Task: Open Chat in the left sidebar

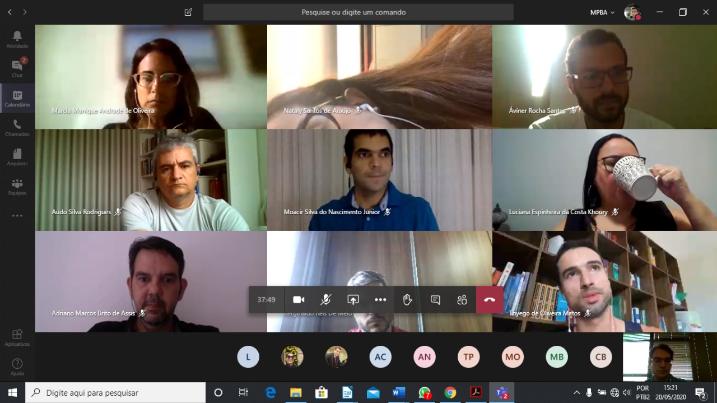Action: tap(17, 68)
